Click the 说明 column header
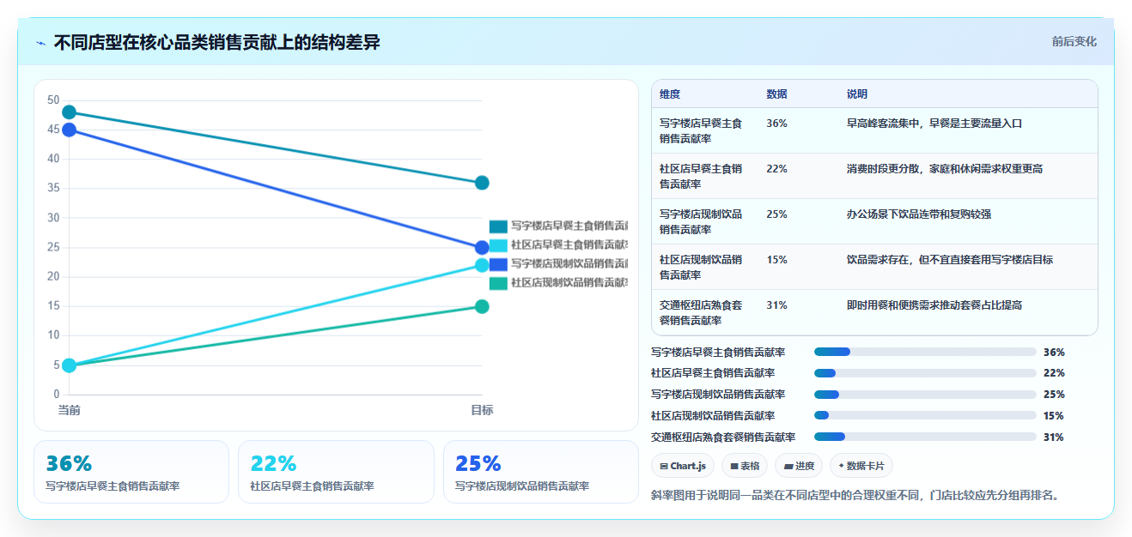Image resolution: width=1132 pixels, height=537 pixels. pos(857,94)
